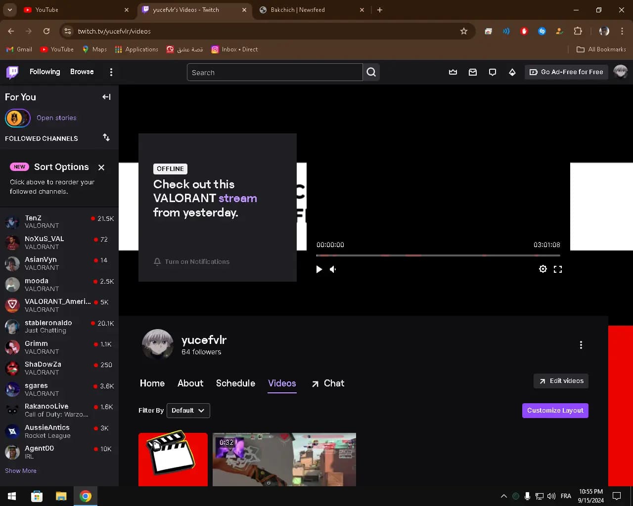Click the video progress seek bar
Screen dimensions: 633x506
tap(438, 255)
